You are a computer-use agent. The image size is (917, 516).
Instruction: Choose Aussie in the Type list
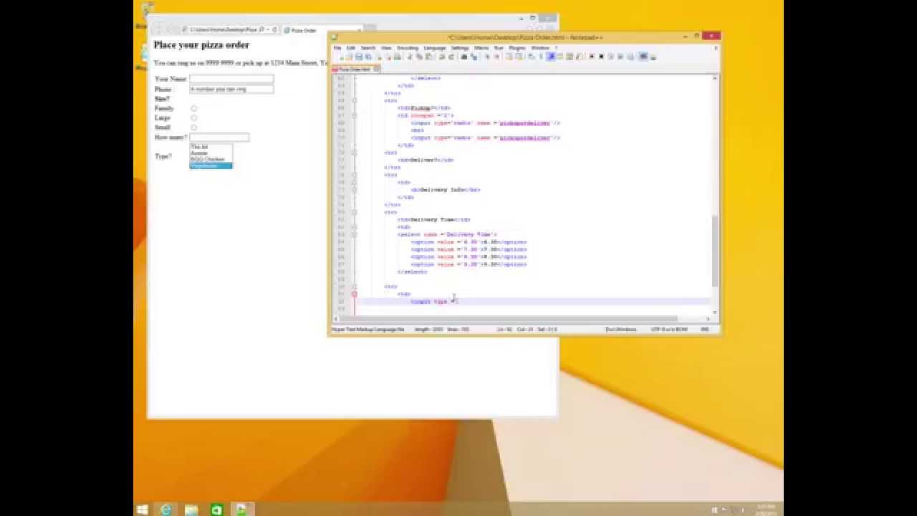211,153
